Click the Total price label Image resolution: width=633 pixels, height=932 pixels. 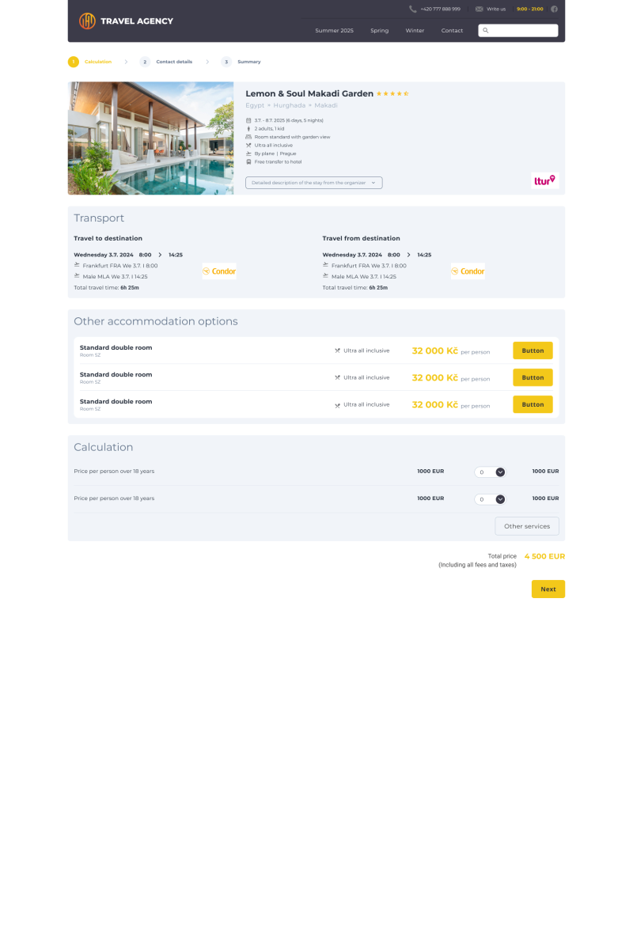502,556
